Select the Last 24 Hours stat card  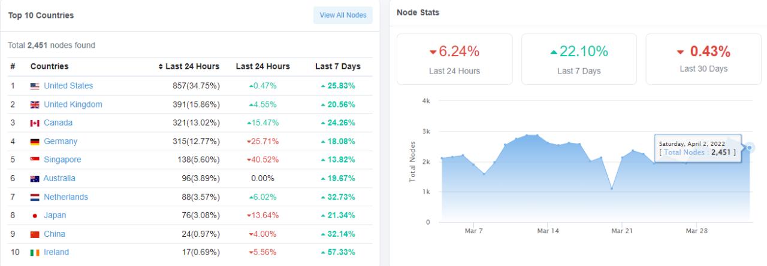point(454,59)
